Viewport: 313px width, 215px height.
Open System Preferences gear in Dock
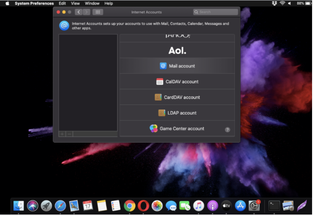(x=254, y=206)
